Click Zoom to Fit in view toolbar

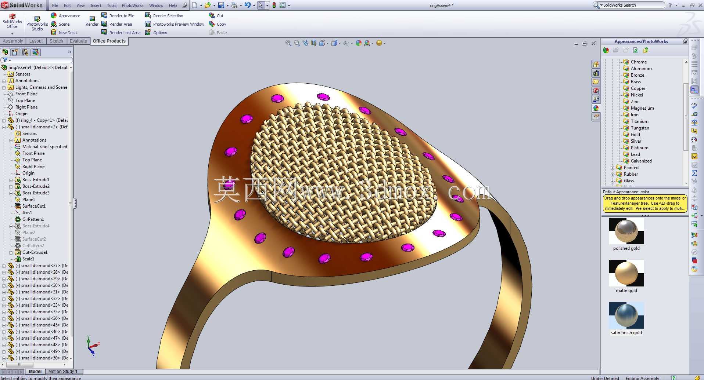click(x=288, y=43)
